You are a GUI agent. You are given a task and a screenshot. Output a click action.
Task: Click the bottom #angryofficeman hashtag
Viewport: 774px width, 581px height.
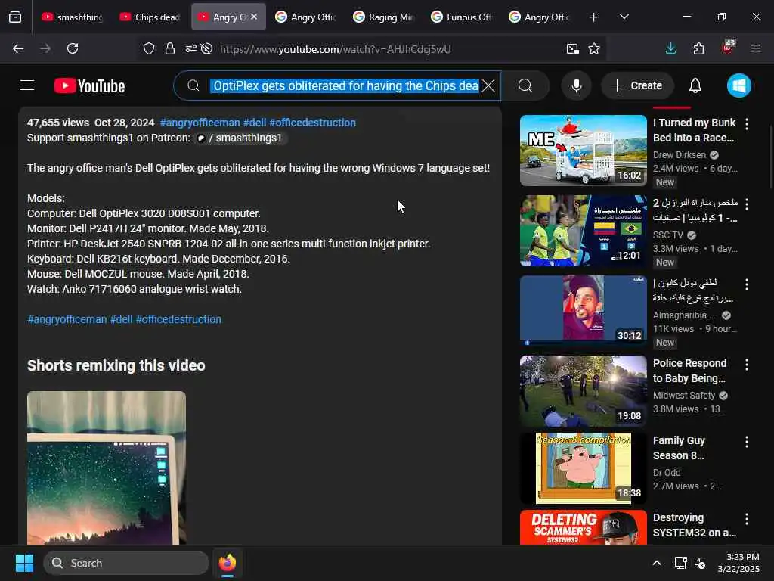coord(67,319)
